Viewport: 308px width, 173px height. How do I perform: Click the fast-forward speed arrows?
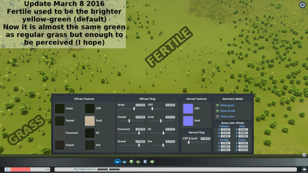pos(48,169)
